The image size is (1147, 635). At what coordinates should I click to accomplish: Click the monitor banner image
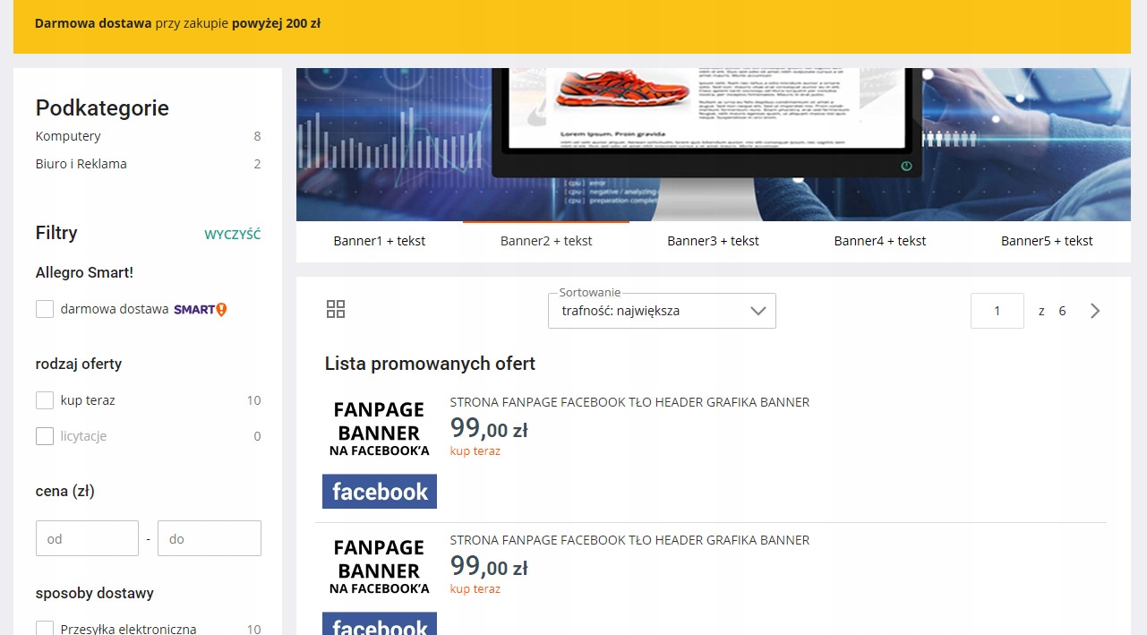[714, 144]
